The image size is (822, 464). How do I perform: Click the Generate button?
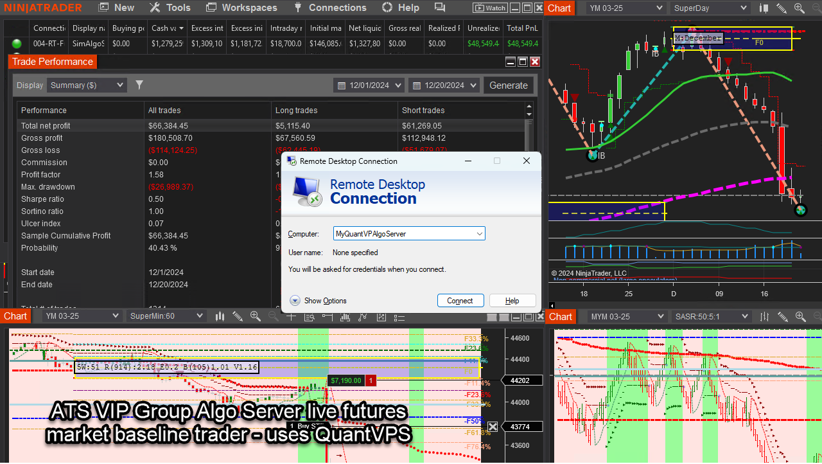coord(509,85)
